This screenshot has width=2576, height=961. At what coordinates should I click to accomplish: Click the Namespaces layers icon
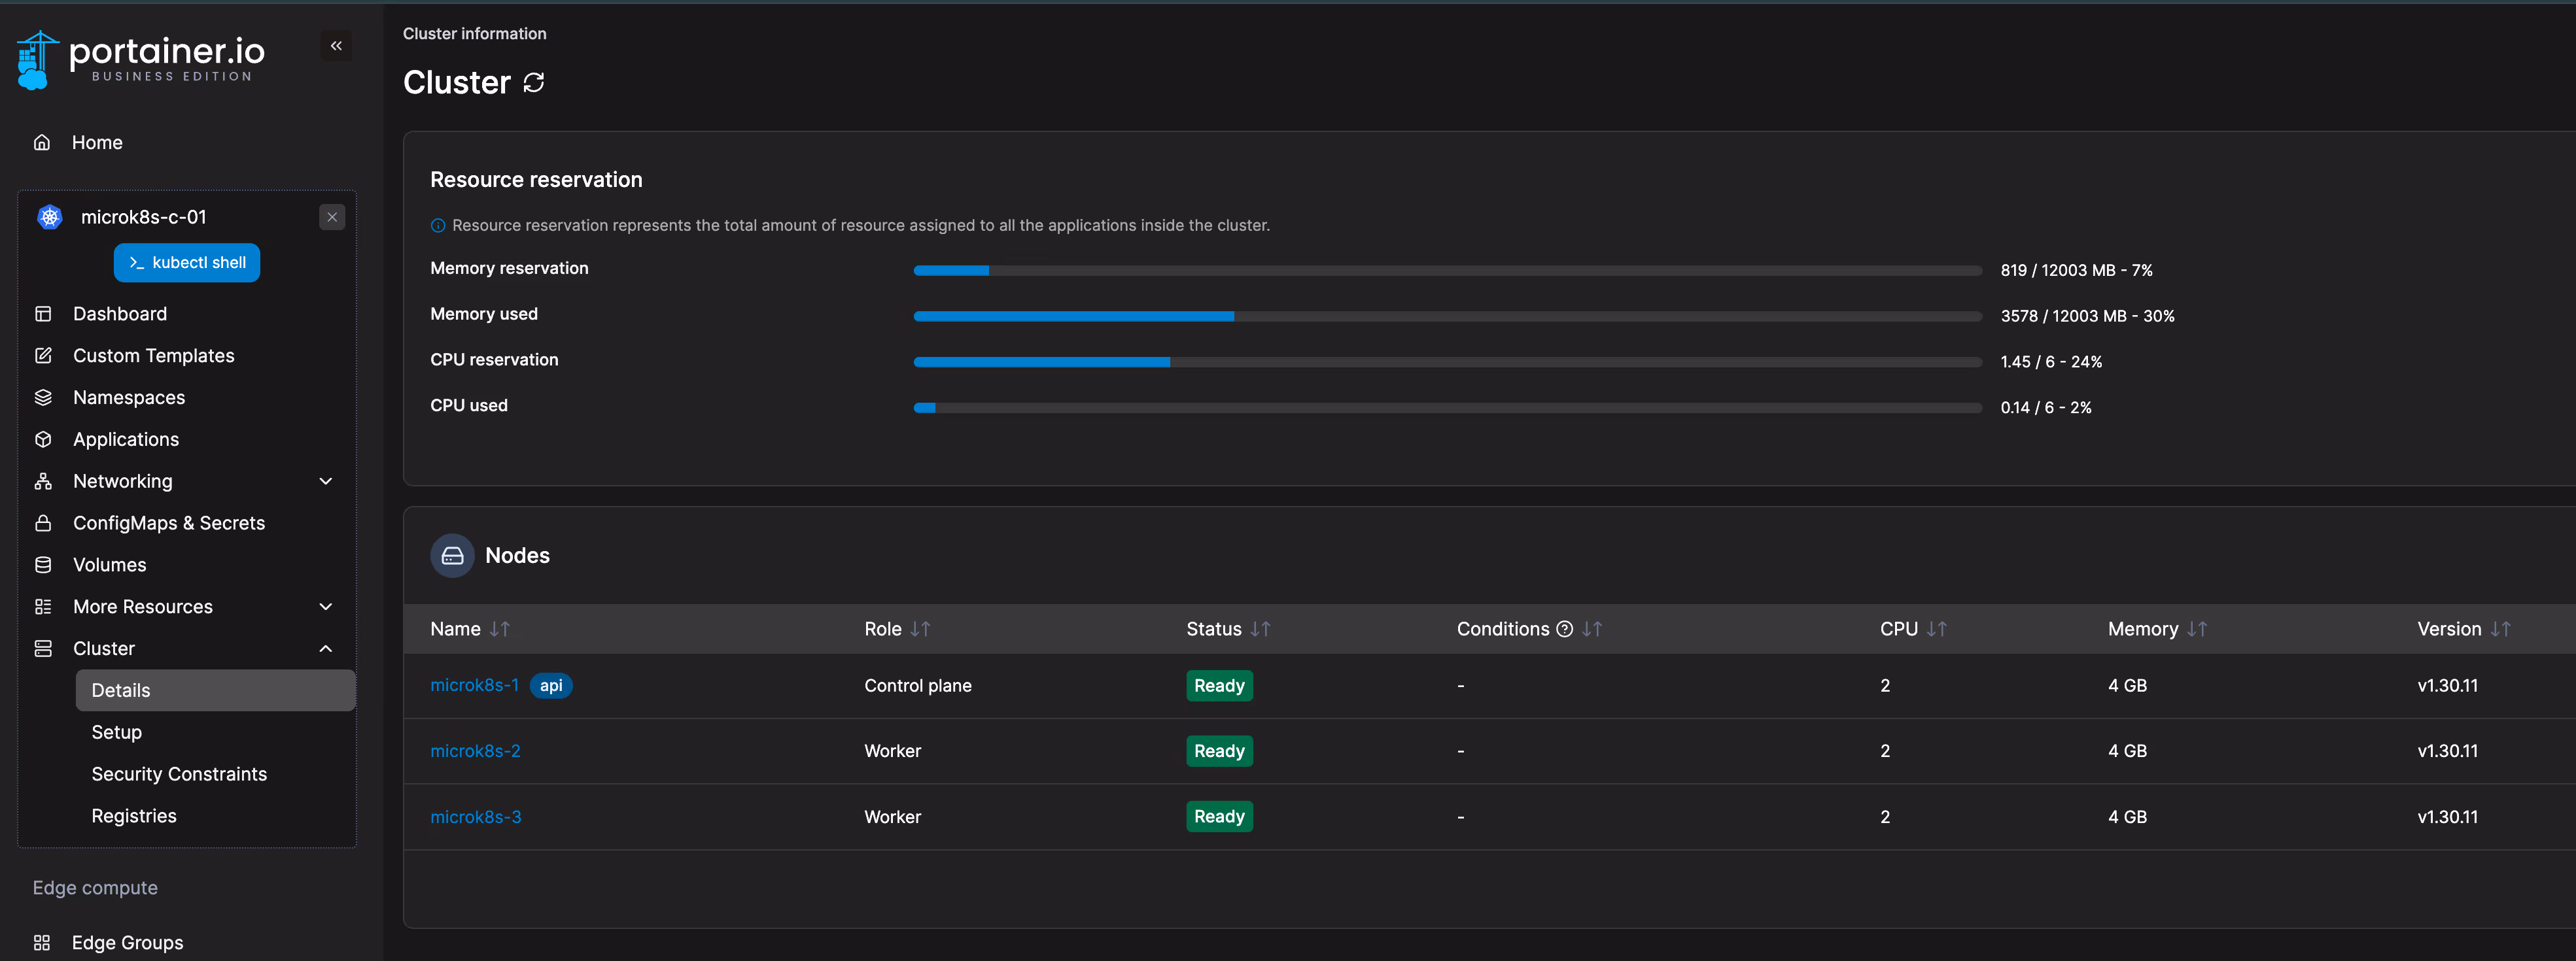click(x=43, y=397)
